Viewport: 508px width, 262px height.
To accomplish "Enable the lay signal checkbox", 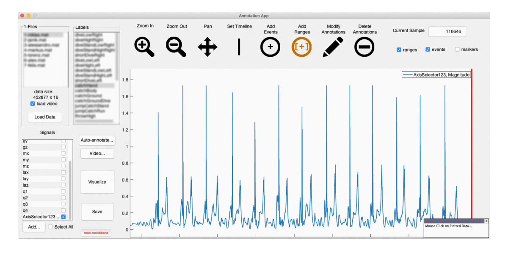I will (63, 179).
